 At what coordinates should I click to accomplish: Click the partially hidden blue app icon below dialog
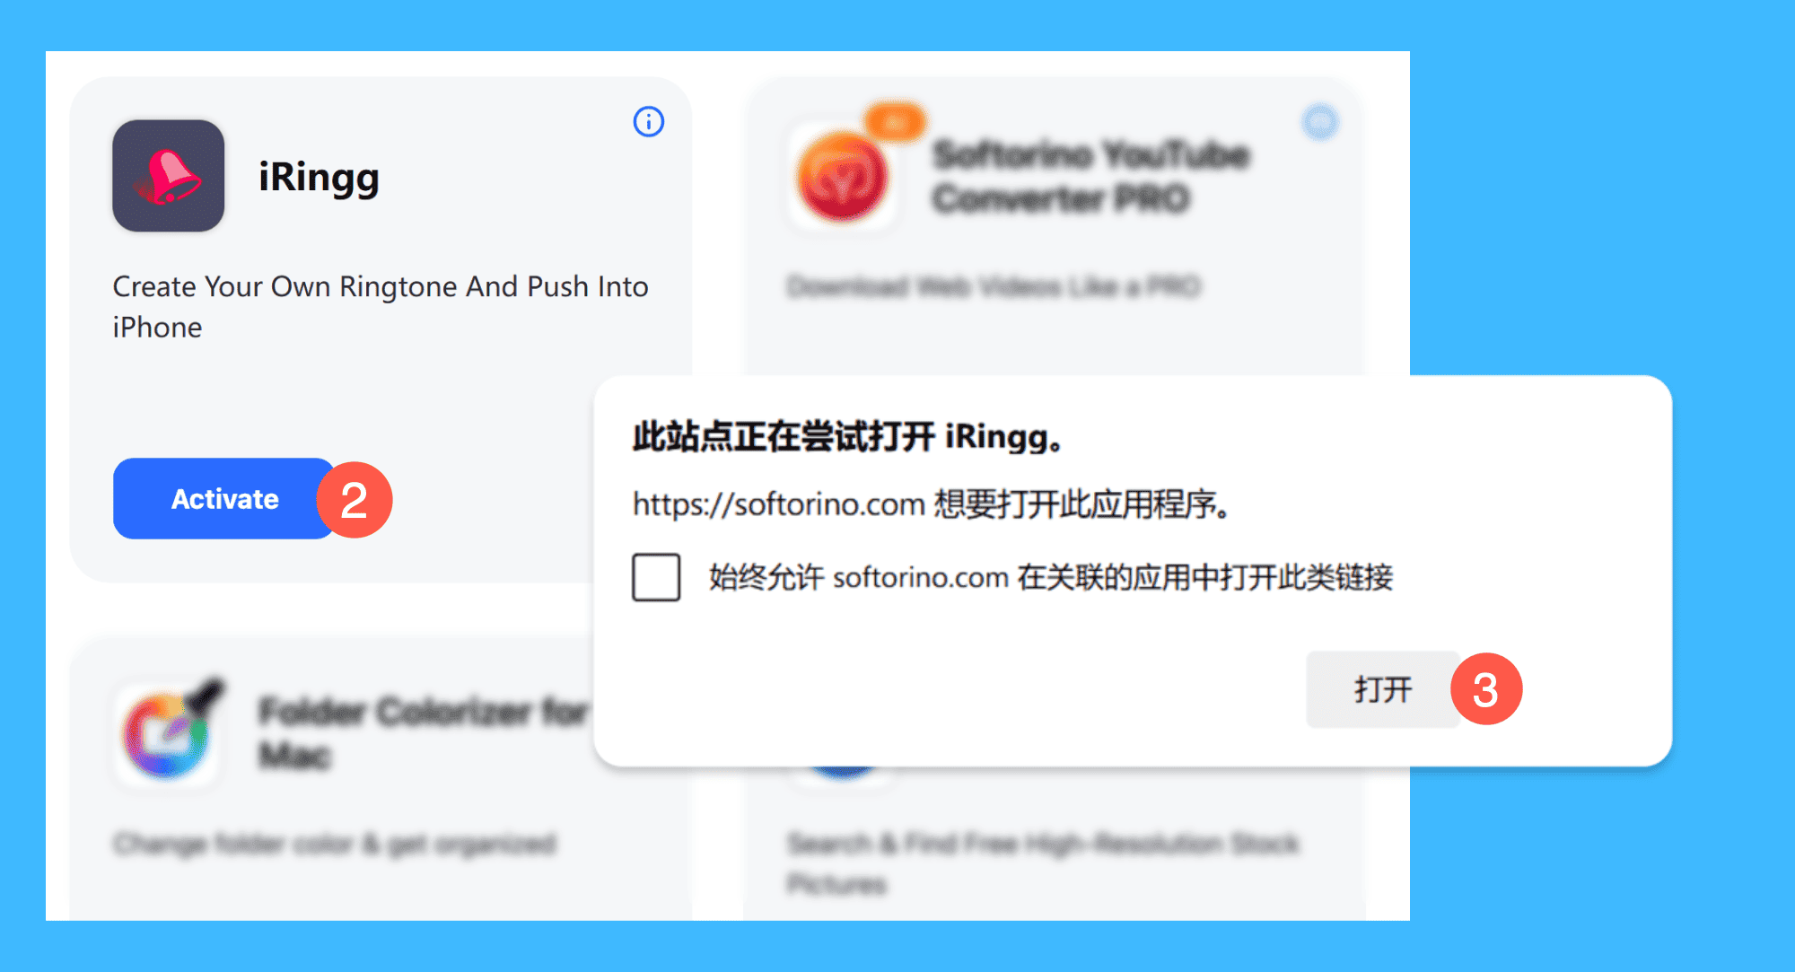pyautogui.click(x=842, y=774)
